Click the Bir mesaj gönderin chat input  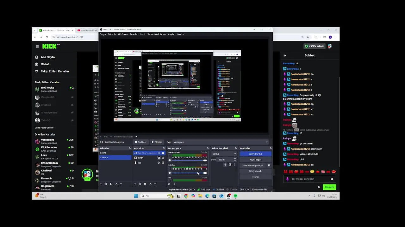click(x=310, y=179)
